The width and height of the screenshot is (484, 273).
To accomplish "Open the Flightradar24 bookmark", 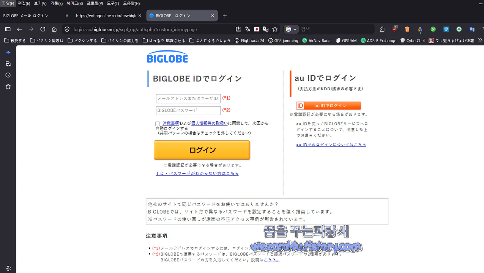I will click(249, 41).
